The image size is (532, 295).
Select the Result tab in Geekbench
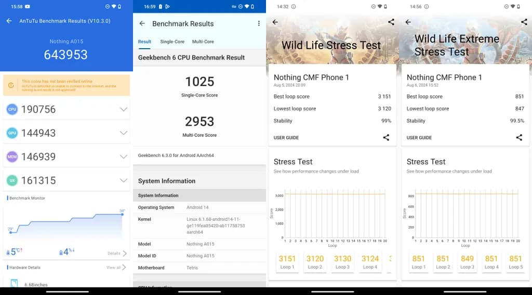144,41
